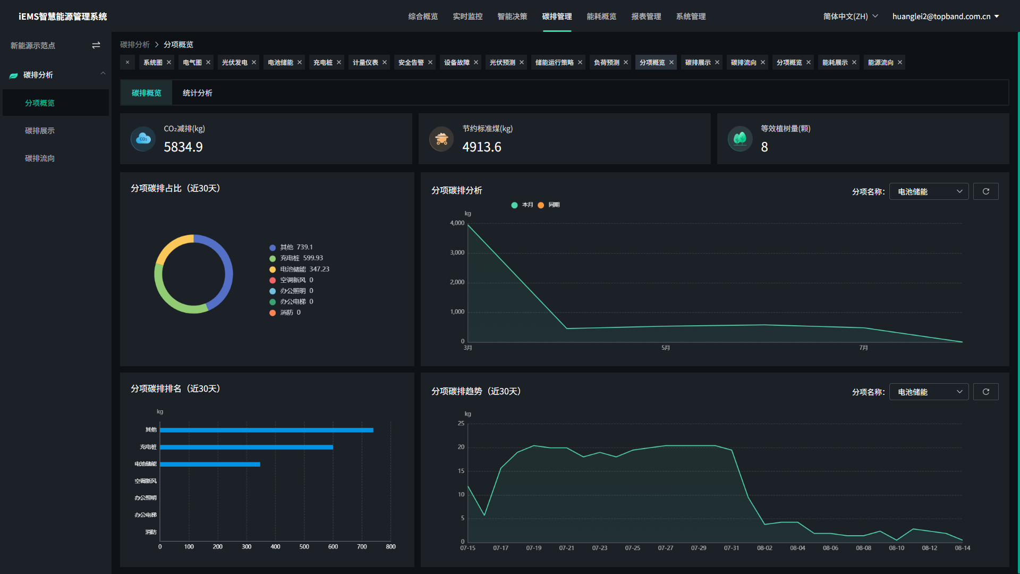Click the tree icon for 等效植树量

tap(739, 139)
